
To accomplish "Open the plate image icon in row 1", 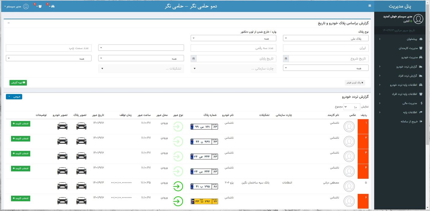I will 81,126.
